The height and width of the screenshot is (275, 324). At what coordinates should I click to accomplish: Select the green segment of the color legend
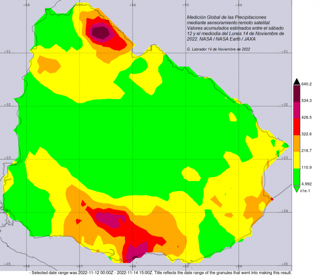click(x=296, y=176)
